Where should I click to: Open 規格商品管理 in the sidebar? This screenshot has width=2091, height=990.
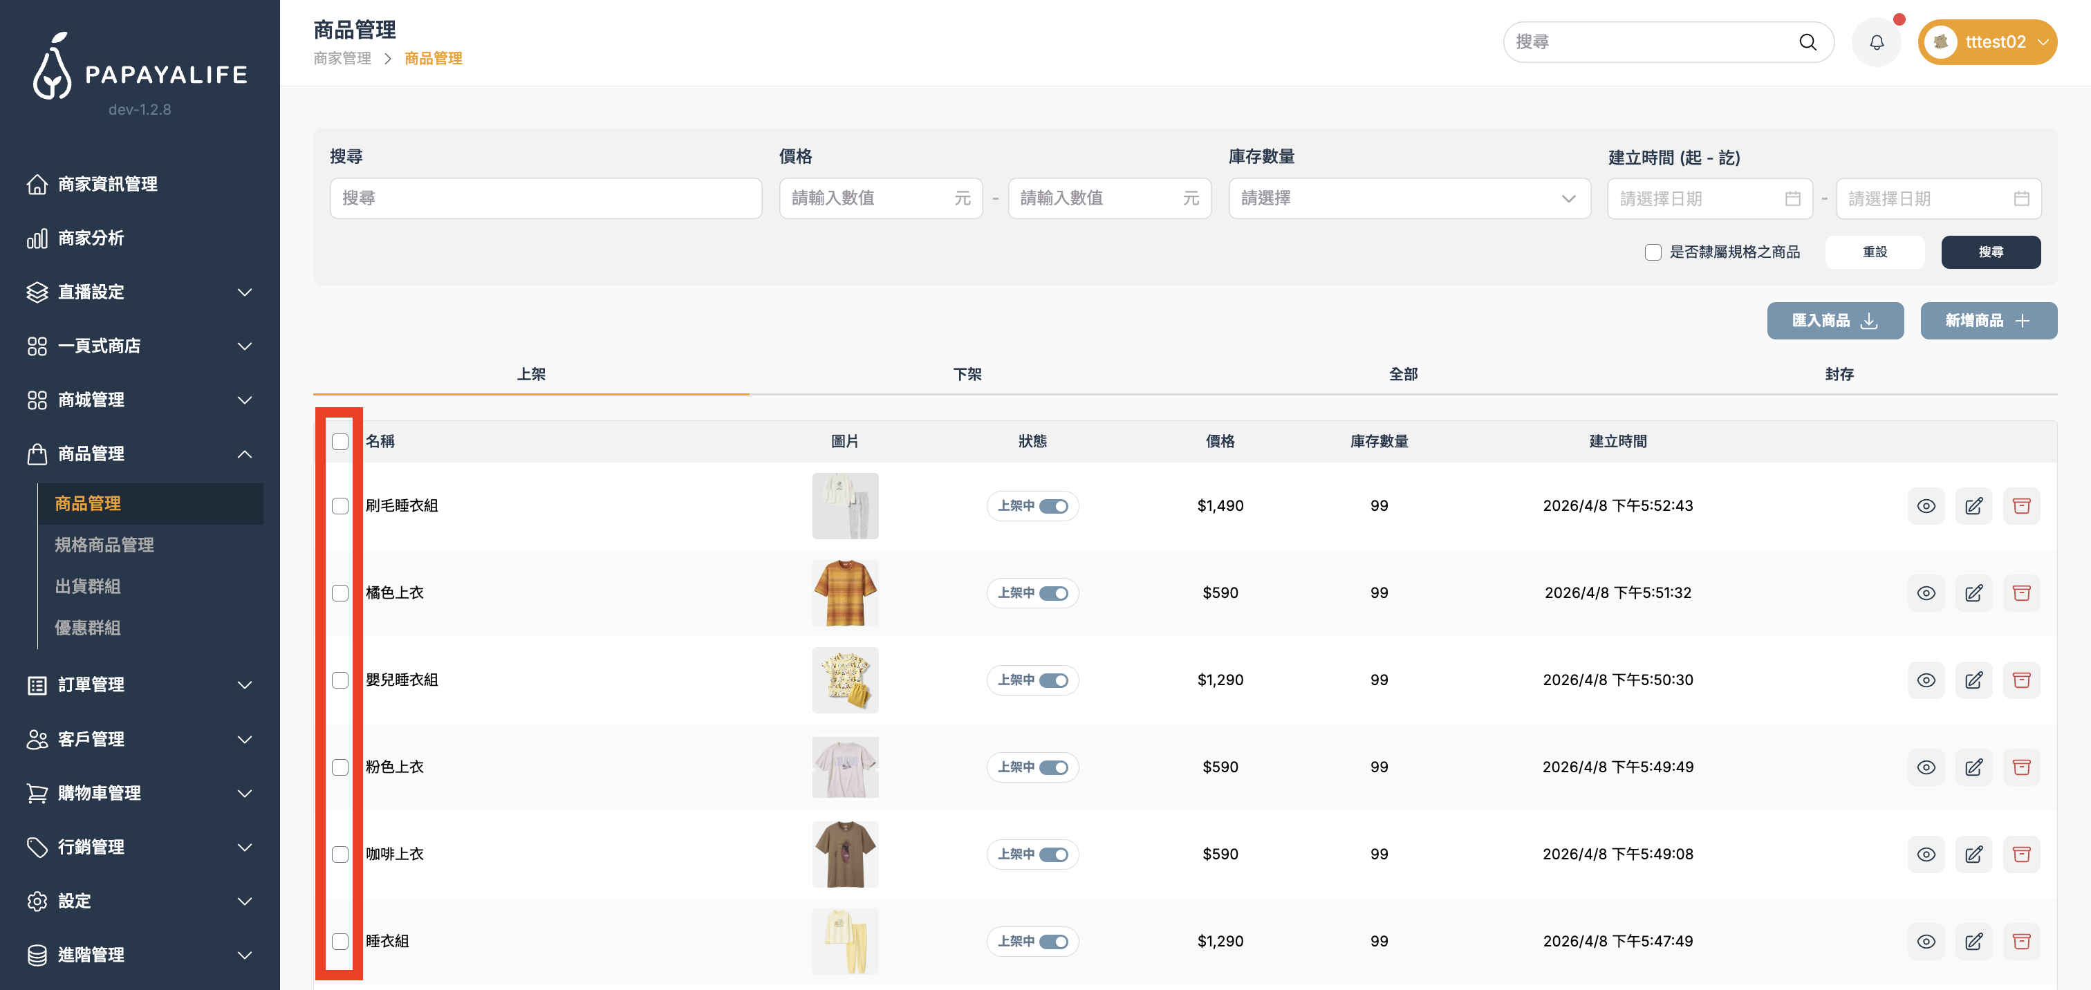[104, 545]
